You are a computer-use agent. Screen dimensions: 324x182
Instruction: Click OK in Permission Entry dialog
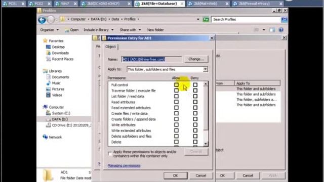[x=176, y=175]
